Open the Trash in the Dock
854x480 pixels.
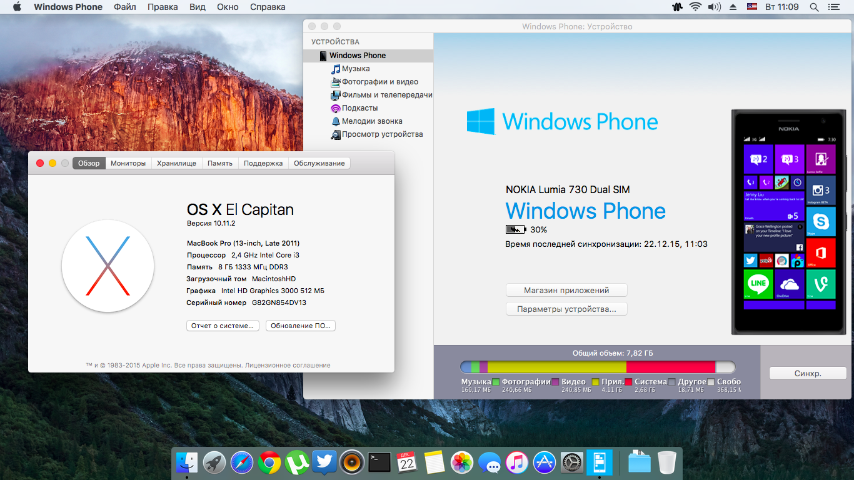click(667, 462)
